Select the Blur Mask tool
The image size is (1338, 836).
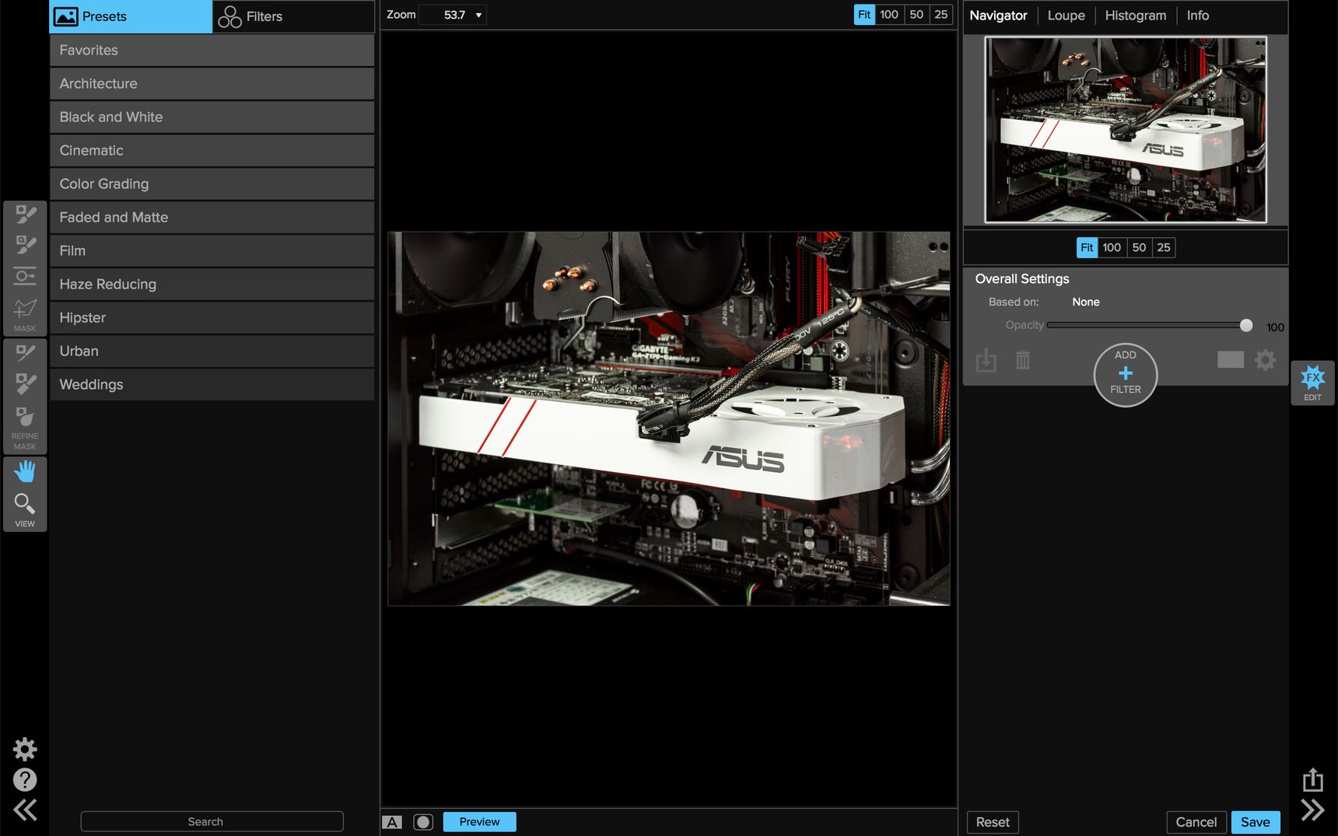tap(25, 417)
